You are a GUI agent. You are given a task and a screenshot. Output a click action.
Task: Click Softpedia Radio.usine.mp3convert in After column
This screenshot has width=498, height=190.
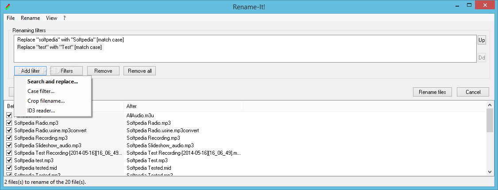click(162, 130)
